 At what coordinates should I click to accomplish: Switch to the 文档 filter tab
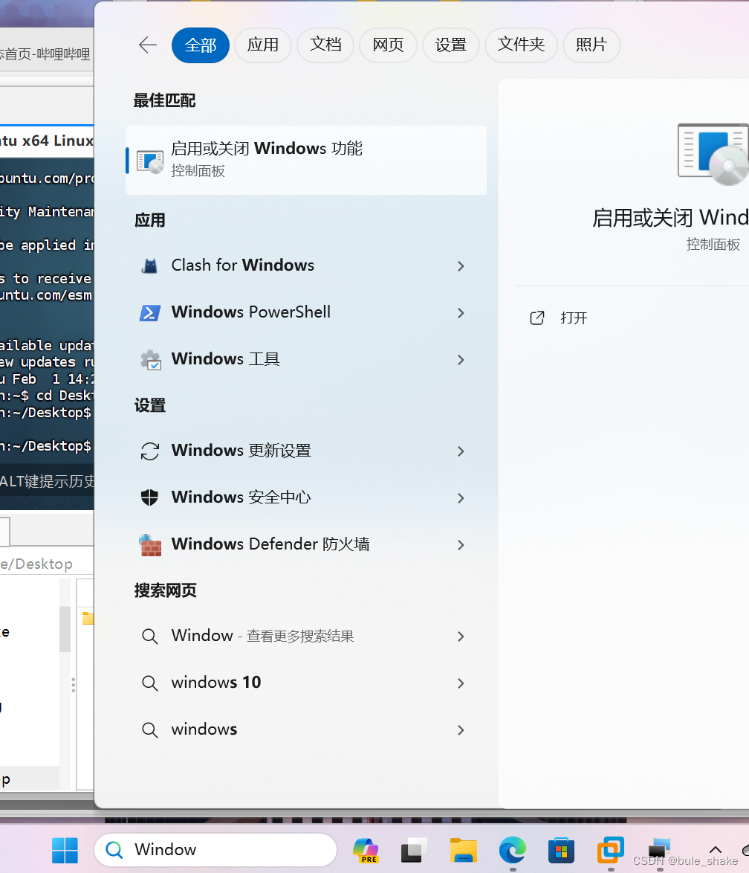pos(325,45)
